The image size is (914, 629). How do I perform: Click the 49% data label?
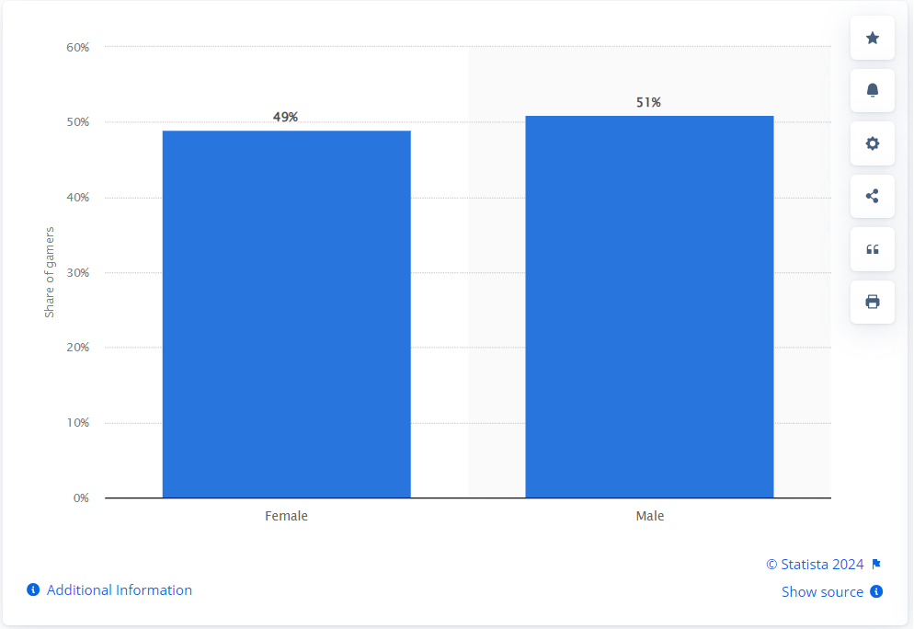286,118
